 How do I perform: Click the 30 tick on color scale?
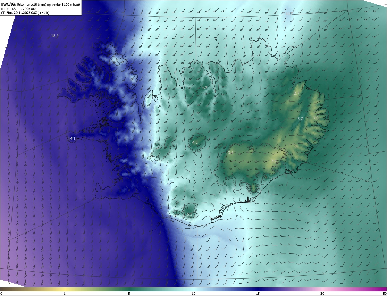tap(322, 294)
